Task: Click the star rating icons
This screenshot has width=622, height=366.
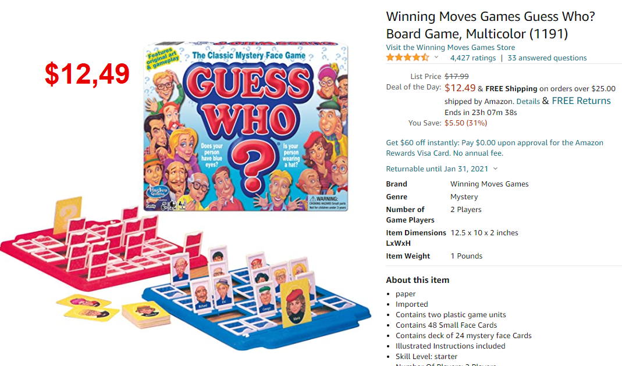Action: point(408,58)
